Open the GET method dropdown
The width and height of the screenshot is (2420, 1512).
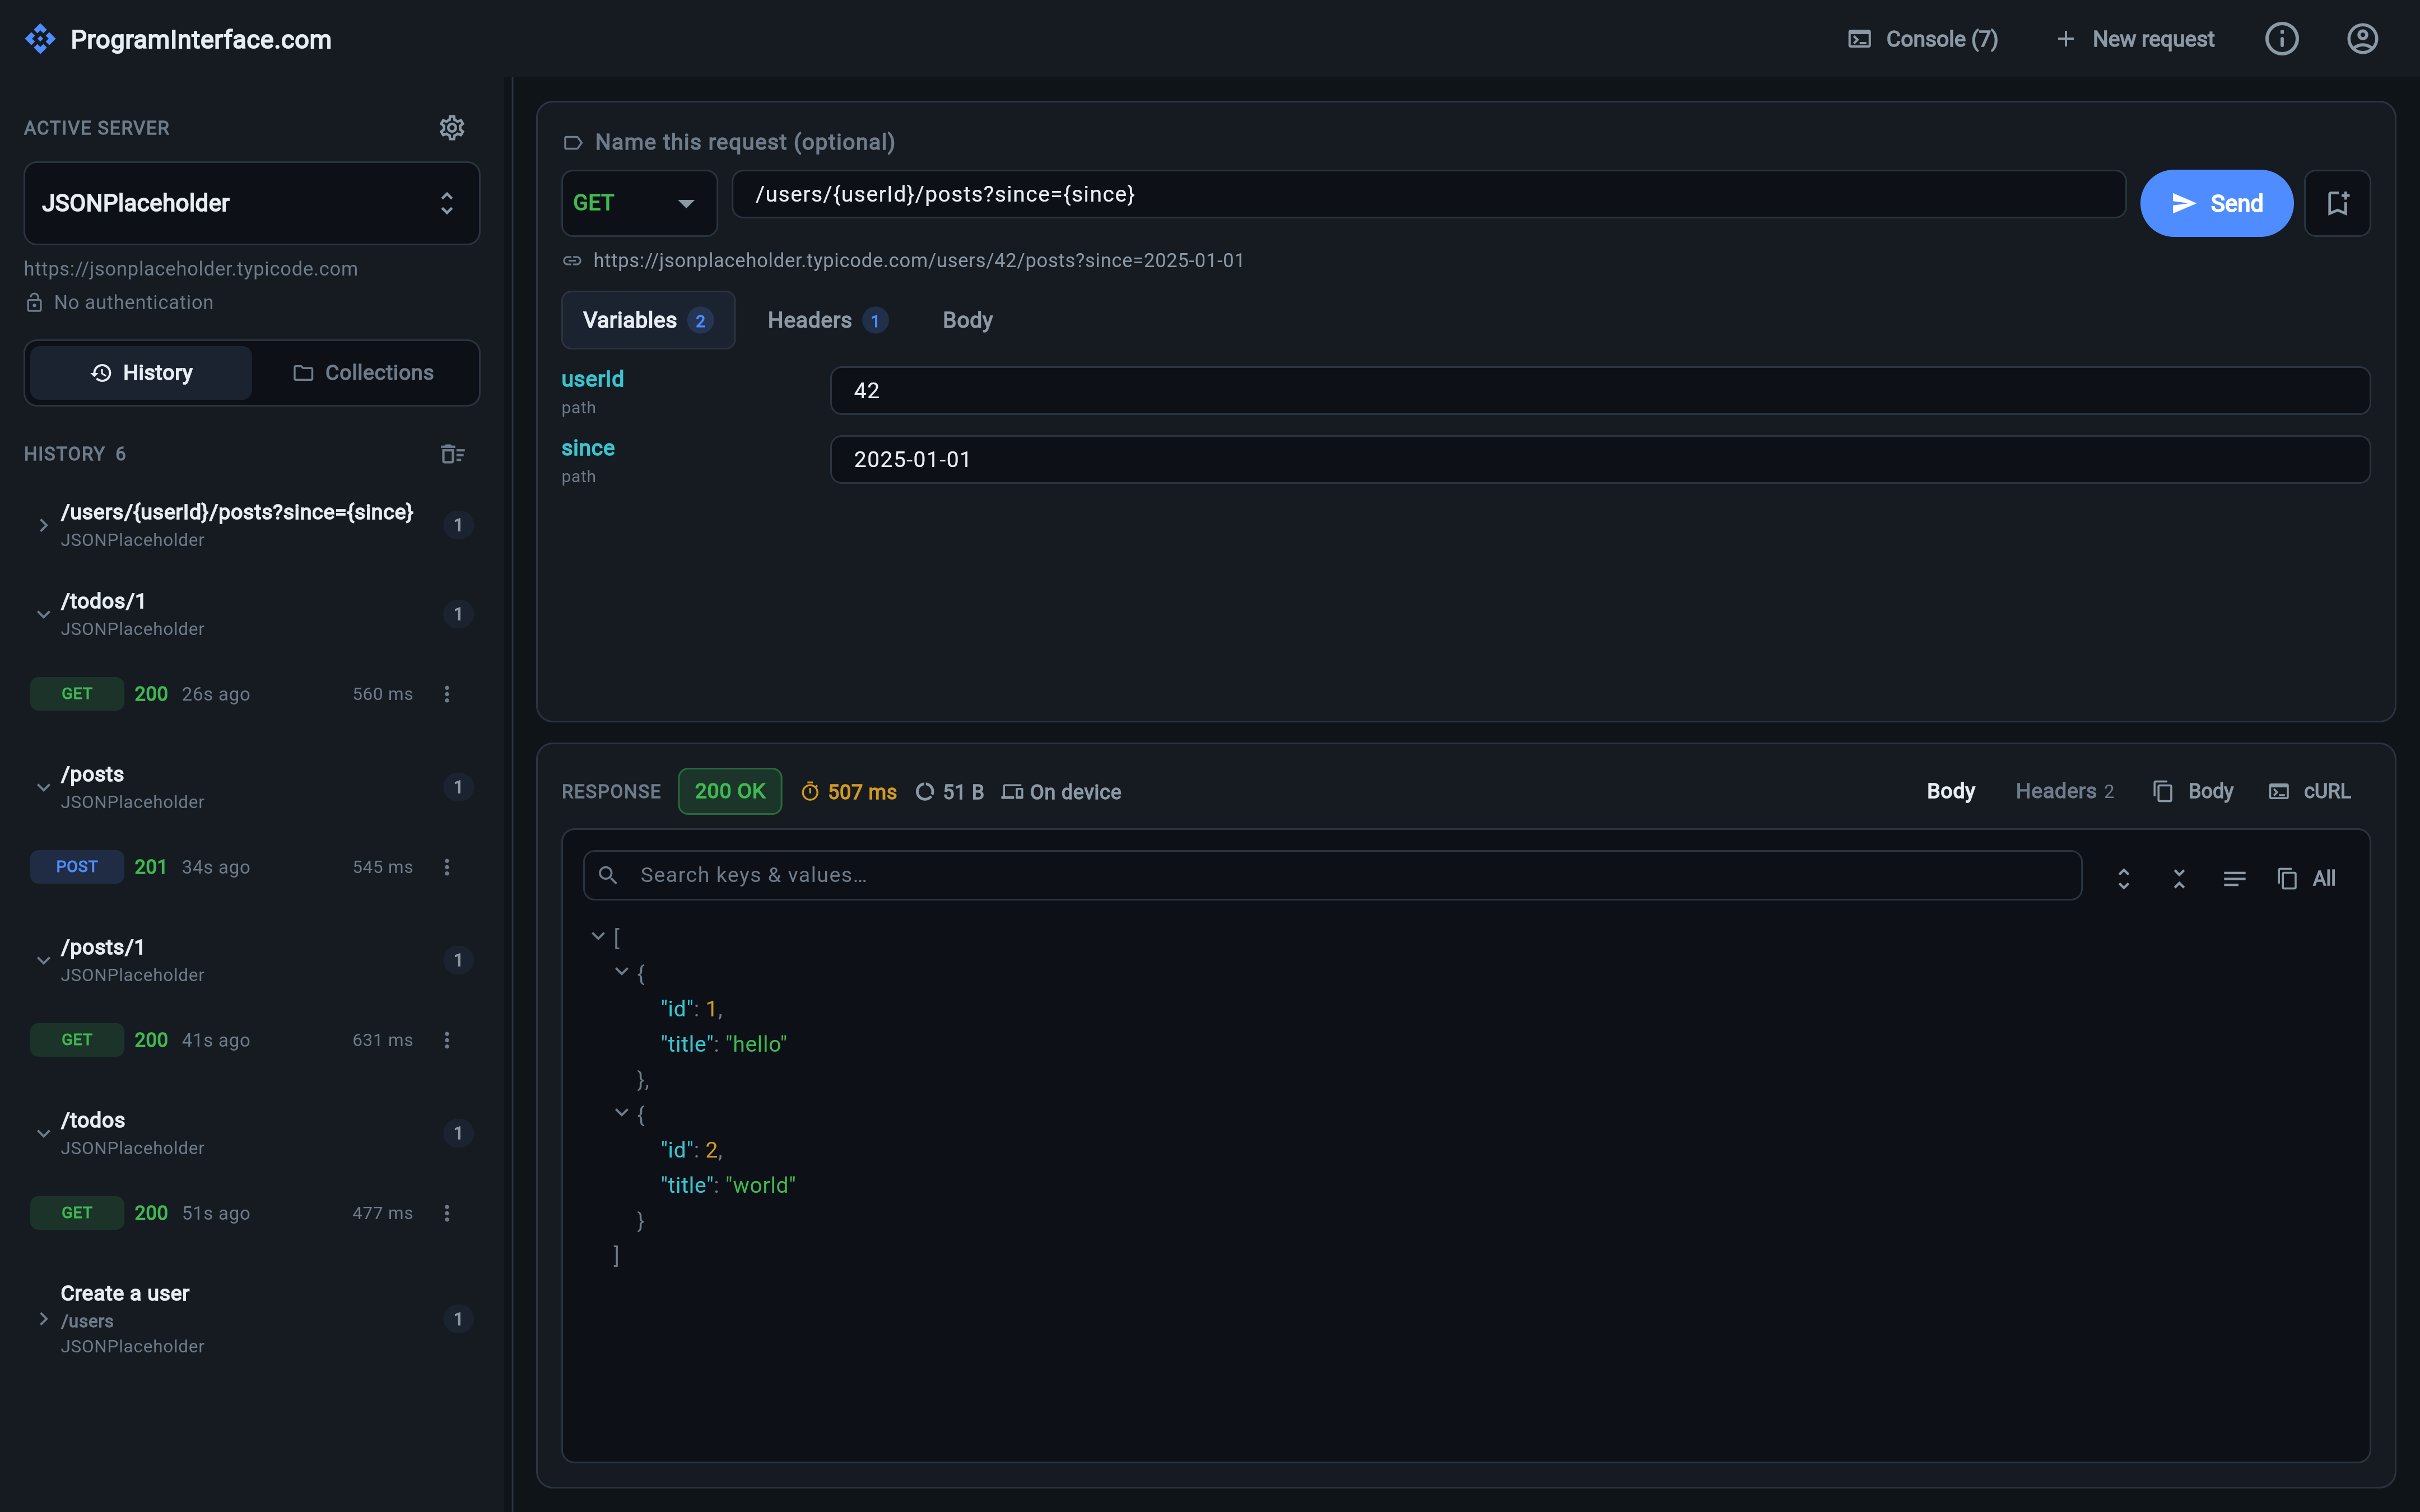[x=639, y=203]
